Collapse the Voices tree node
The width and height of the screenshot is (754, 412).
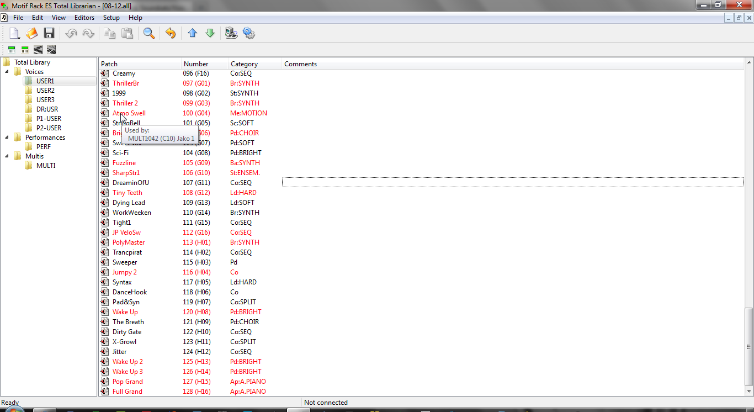pos(7,72)
